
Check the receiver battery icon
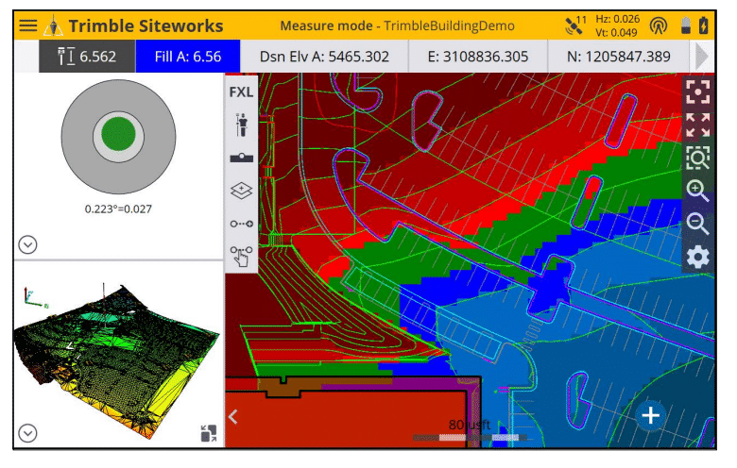pyautogui.click(x=686, y=25)
